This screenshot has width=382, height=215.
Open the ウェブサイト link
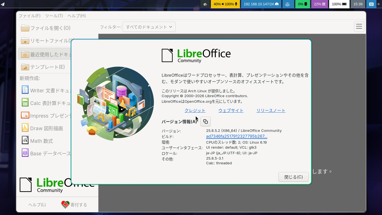231,110
